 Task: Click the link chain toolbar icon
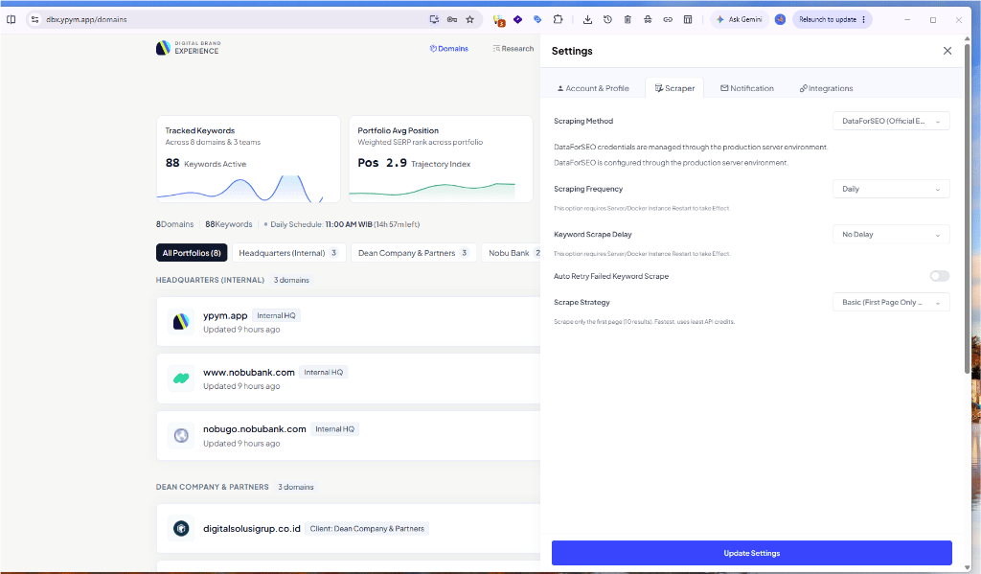pos(668,19)
